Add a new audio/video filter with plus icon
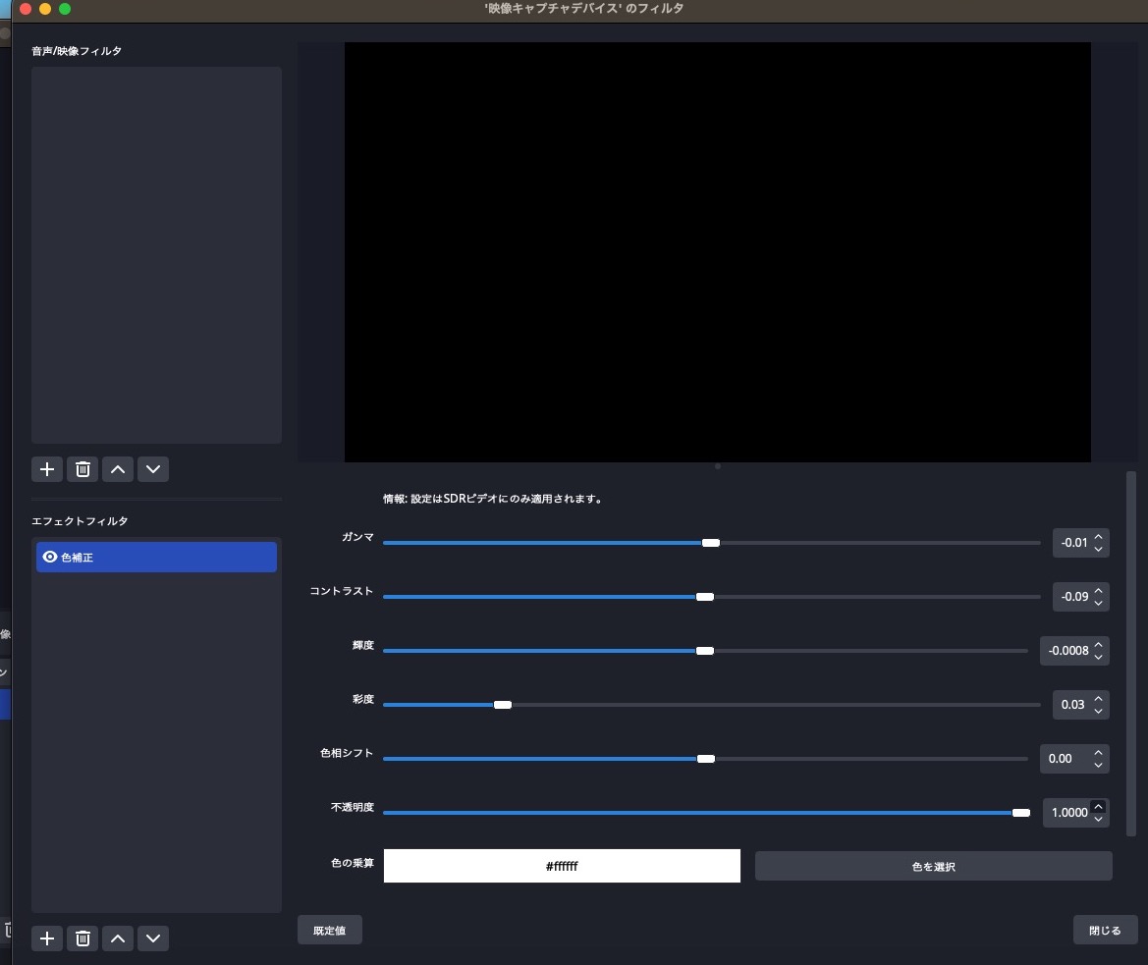This screenshot has height=965, width=1148. (x=47, y=469)
